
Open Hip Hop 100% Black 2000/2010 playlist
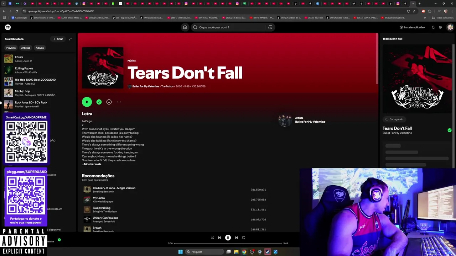tap(38, 81)
